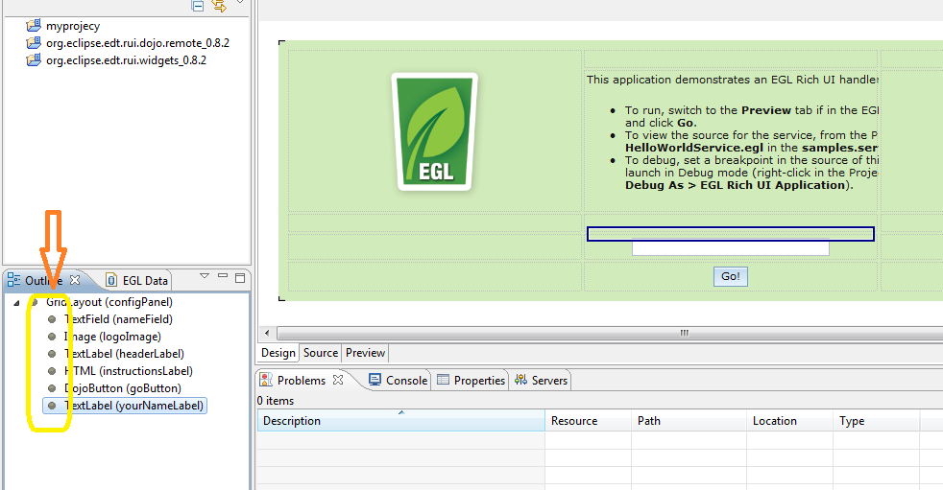
Task: Select TextField (nameField) in the outline
Action: pyautogui.click(x=118, y=319)
